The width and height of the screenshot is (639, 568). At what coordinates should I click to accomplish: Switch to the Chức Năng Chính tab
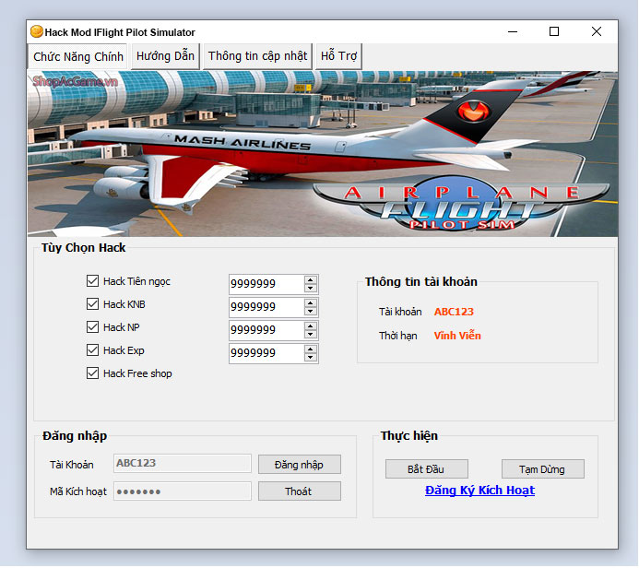click(78, 56)
